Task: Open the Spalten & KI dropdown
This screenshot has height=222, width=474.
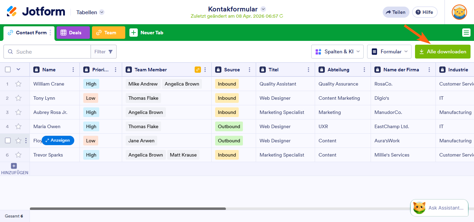Action: 337,52
